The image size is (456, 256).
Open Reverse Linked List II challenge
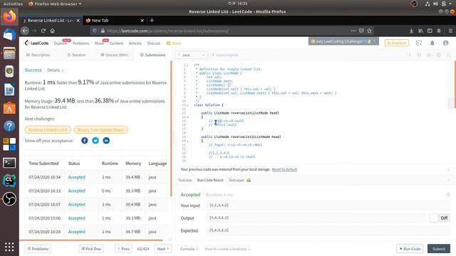click(x=48, y=129)
